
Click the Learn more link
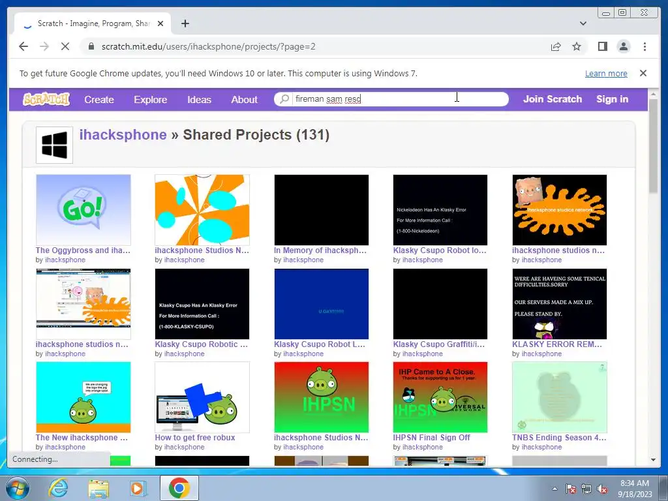606,73
